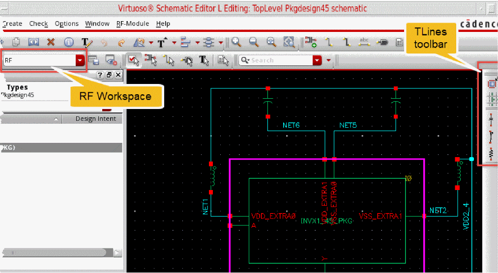Click the Create Pin icon
Viewport: 498px width, 273px height.
point(382,43)
